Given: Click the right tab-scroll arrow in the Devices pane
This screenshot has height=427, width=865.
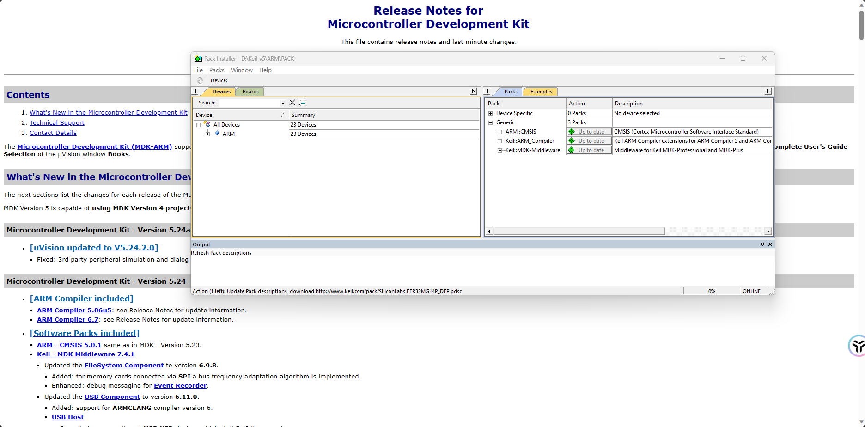Looking at the screenshot, I should pos(473,91).
